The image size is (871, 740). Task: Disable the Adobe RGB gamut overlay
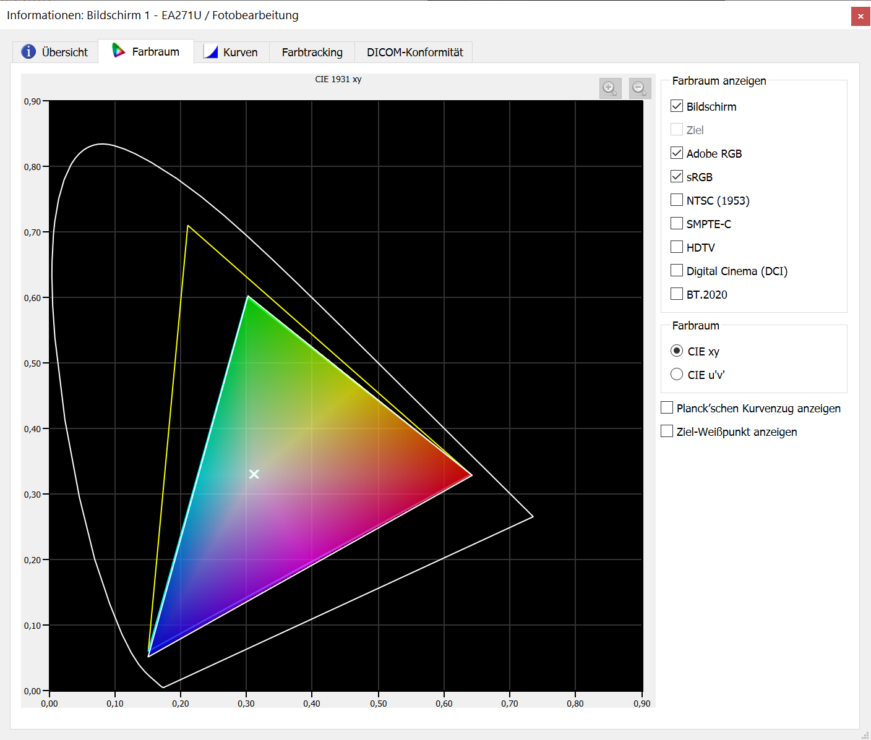pyautogui.click(x=677, y=153)
